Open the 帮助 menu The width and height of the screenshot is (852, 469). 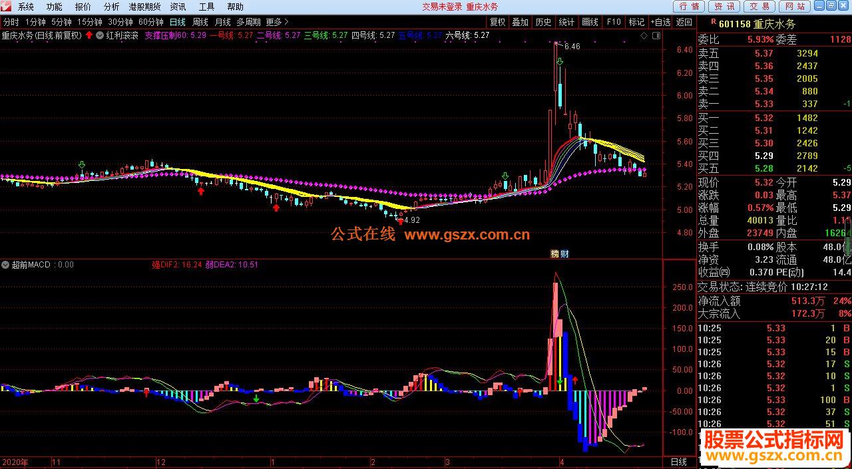point(235,7)
